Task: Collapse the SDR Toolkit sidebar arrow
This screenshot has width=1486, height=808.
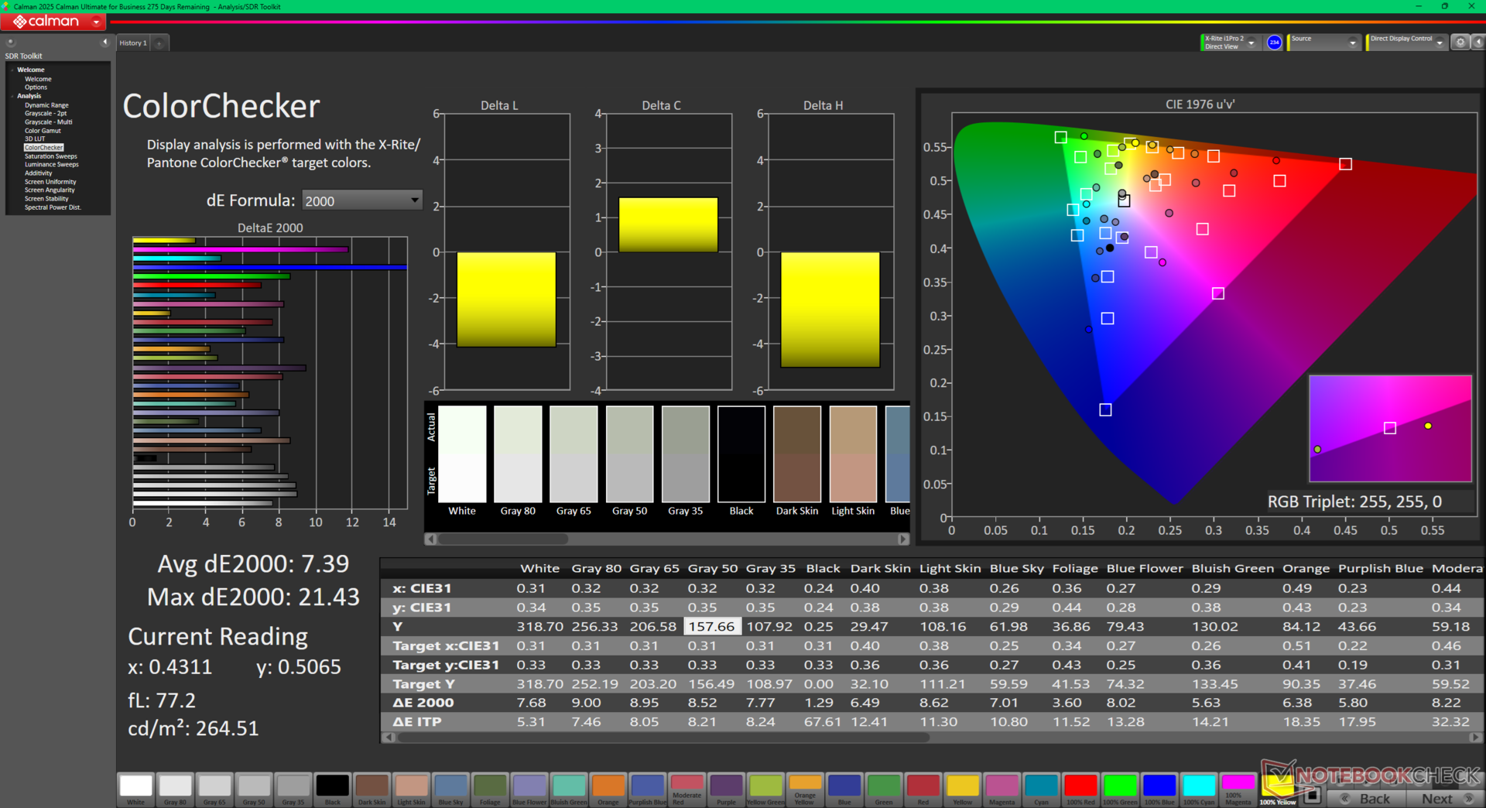Action: 104,43
